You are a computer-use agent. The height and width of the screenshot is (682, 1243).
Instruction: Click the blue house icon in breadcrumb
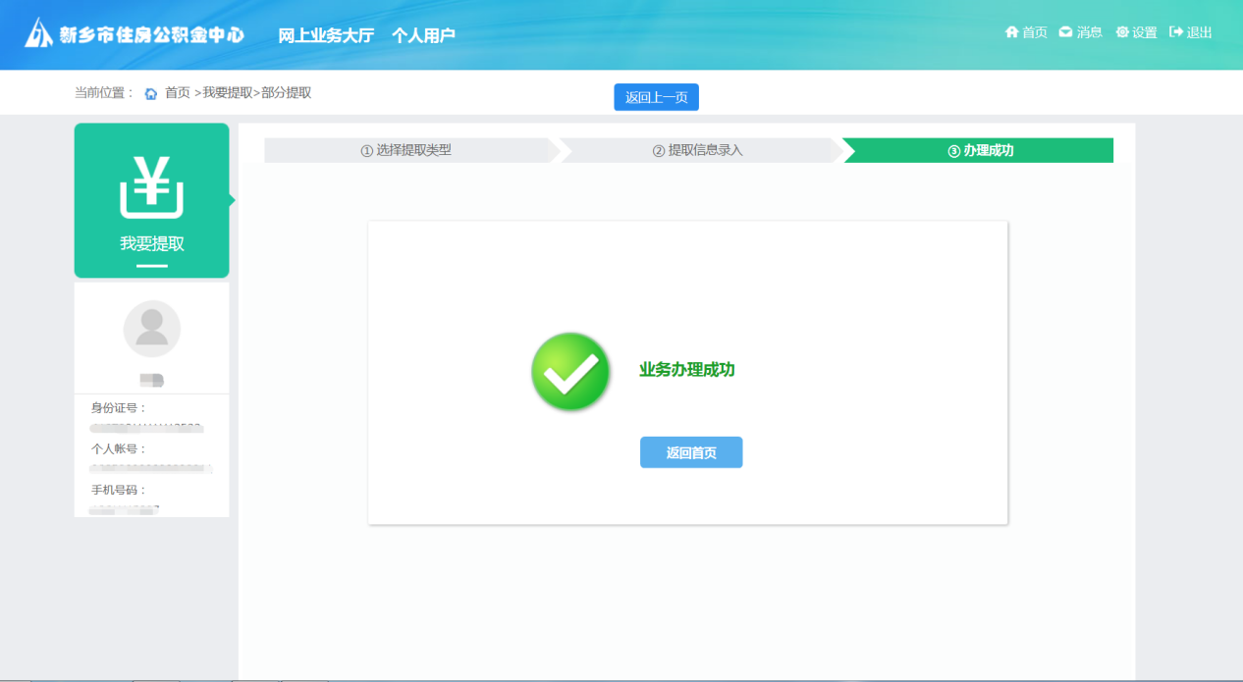(151, 93)
